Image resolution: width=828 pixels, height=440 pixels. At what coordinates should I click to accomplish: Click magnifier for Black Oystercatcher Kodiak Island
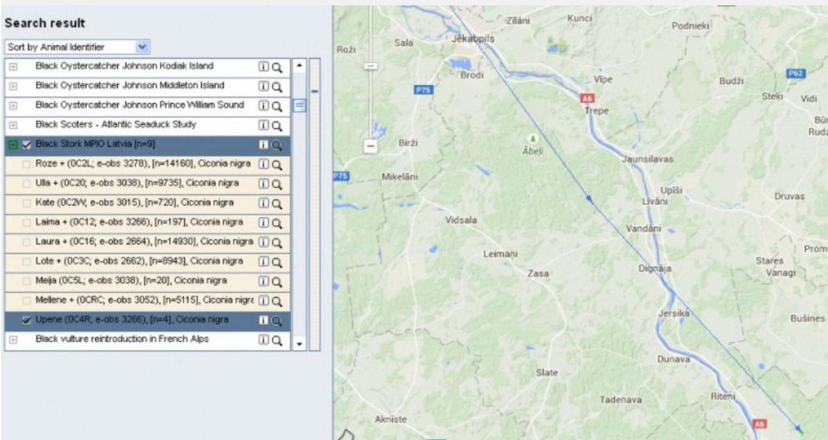click(x=277, y=67)
